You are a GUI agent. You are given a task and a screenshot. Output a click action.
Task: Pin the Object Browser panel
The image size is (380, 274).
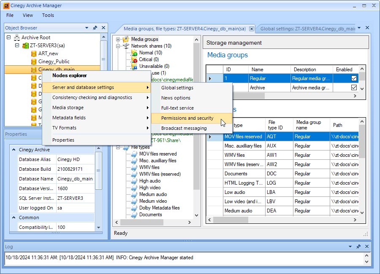point(95,28)
